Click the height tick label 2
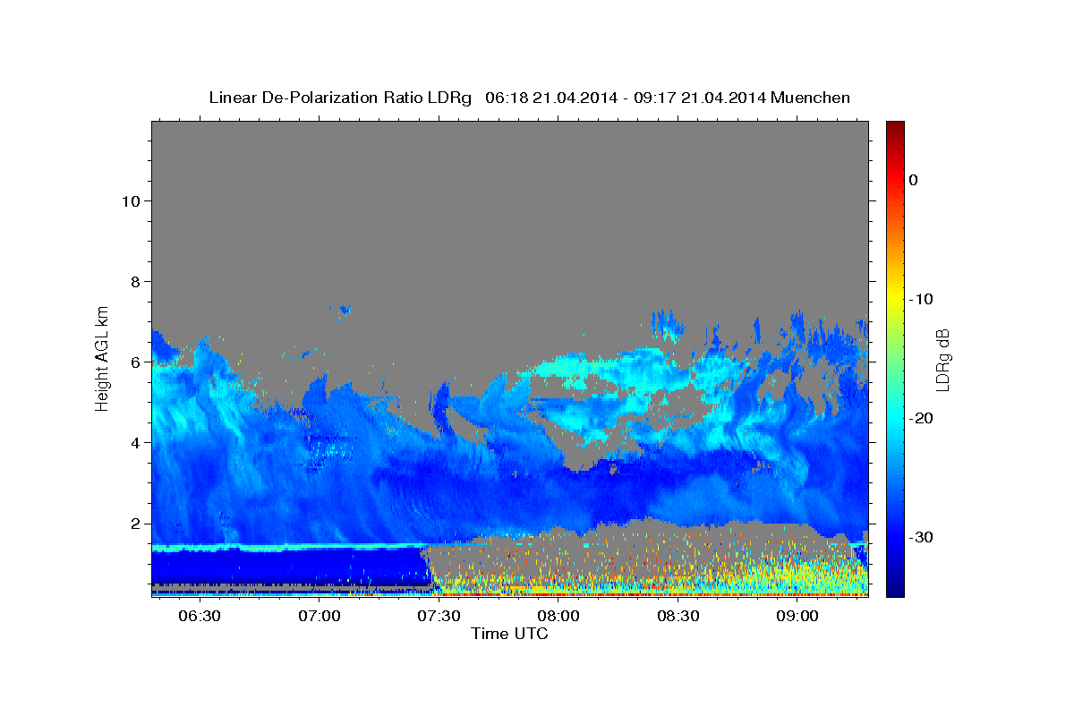Viewport: 1074px width, 716px height. (134, 524)
